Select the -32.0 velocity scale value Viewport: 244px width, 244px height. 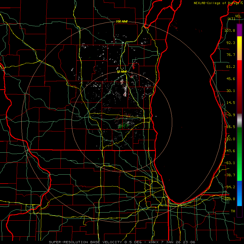[x=230, y=139]
